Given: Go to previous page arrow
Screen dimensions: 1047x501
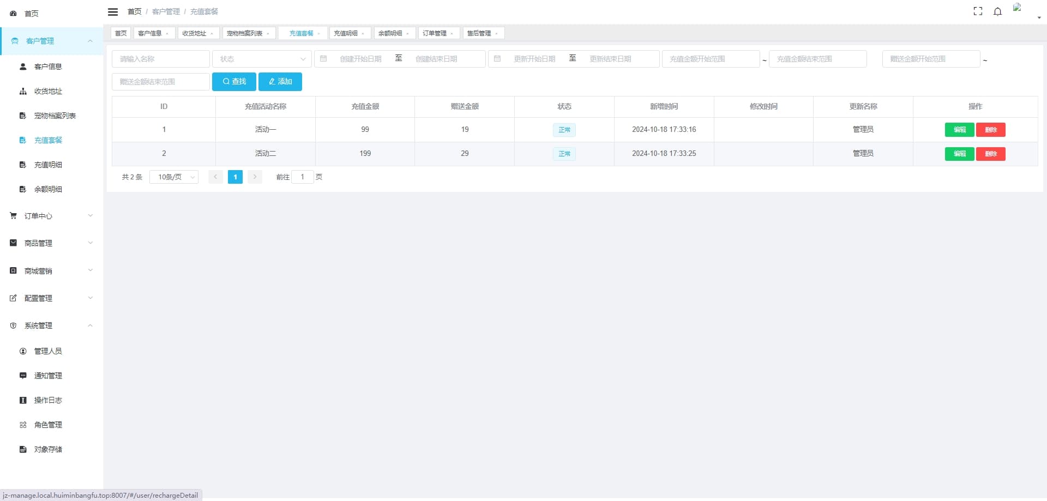Looking at the screenshot, I should pyautogui.click(x=215, y=177).
